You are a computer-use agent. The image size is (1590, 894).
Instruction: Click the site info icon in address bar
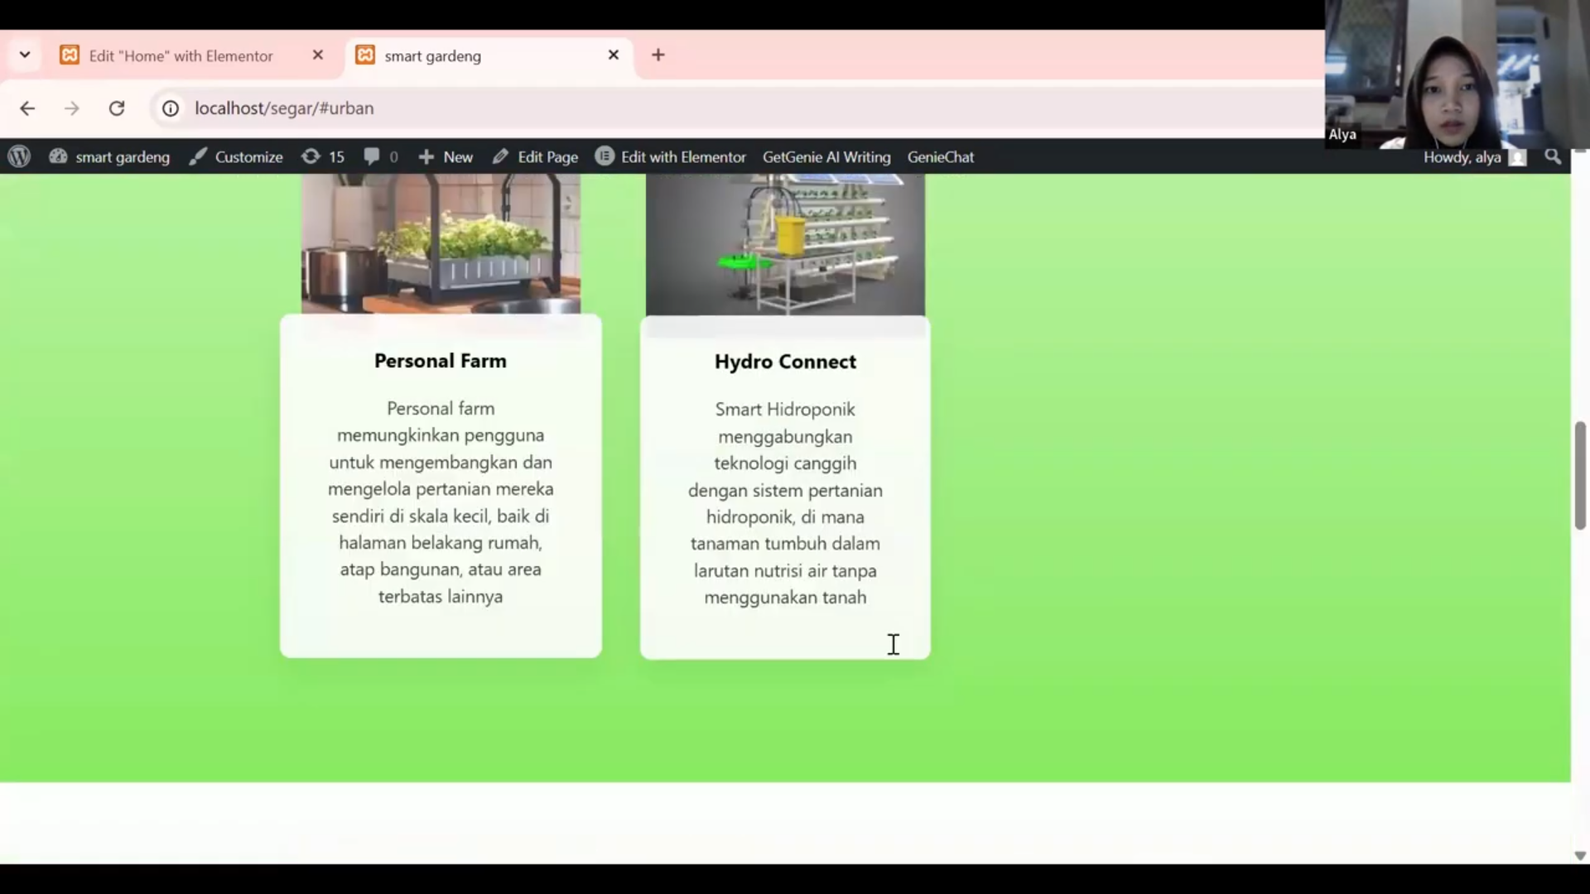(x=171, y=108)
